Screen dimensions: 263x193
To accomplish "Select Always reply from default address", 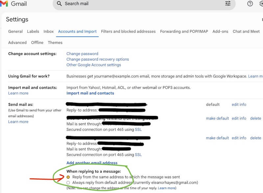I will [68, 182].
